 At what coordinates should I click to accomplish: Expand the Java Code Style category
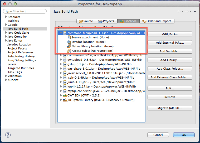tap(6, 32)
